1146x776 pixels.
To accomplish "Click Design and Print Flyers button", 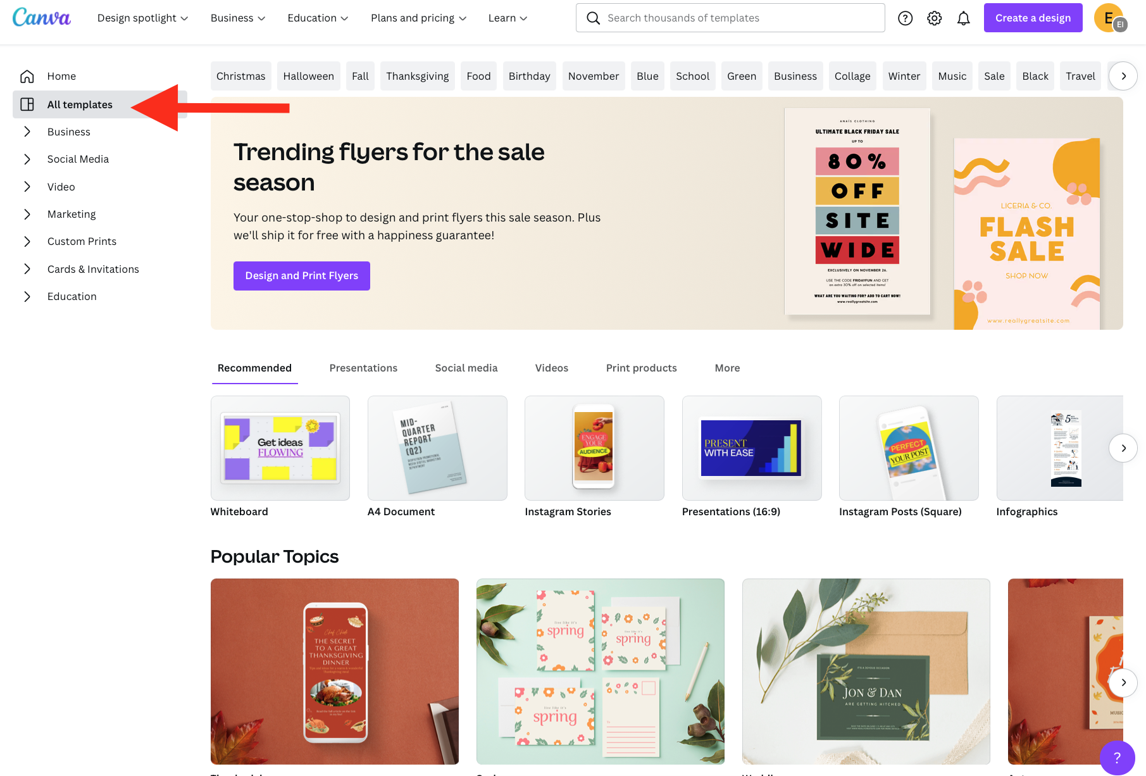I will [302, 276].
